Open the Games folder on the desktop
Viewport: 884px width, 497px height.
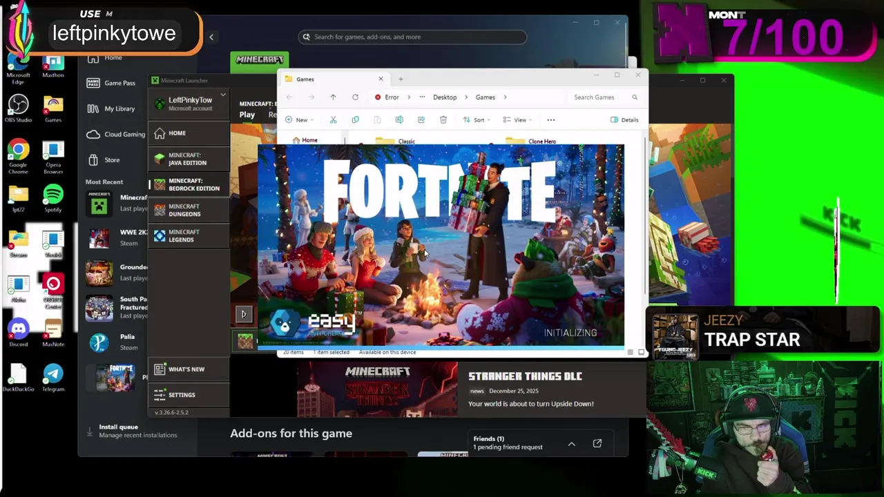53,108
